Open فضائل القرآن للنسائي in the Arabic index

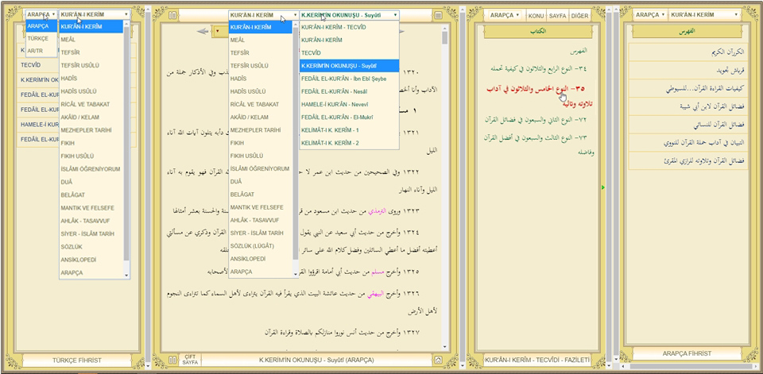tap(688, 125)
